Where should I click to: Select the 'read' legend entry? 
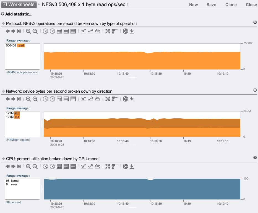click(x=21, y=46)
